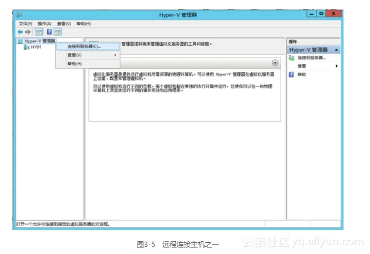
Task: Open Help via the toolbar question mark icon
Action: 49,32
